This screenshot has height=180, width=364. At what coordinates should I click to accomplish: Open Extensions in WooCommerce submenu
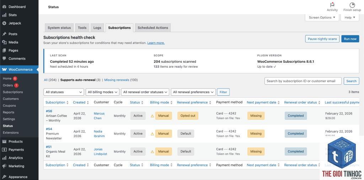tap(11, 133)
